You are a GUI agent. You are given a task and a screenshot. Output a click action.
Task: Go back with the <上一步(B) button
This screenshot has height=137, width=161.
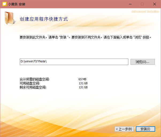124,129
